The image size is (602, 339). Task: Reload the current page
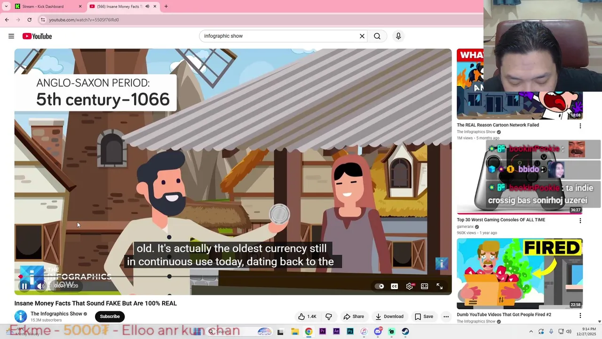point(29,20)
